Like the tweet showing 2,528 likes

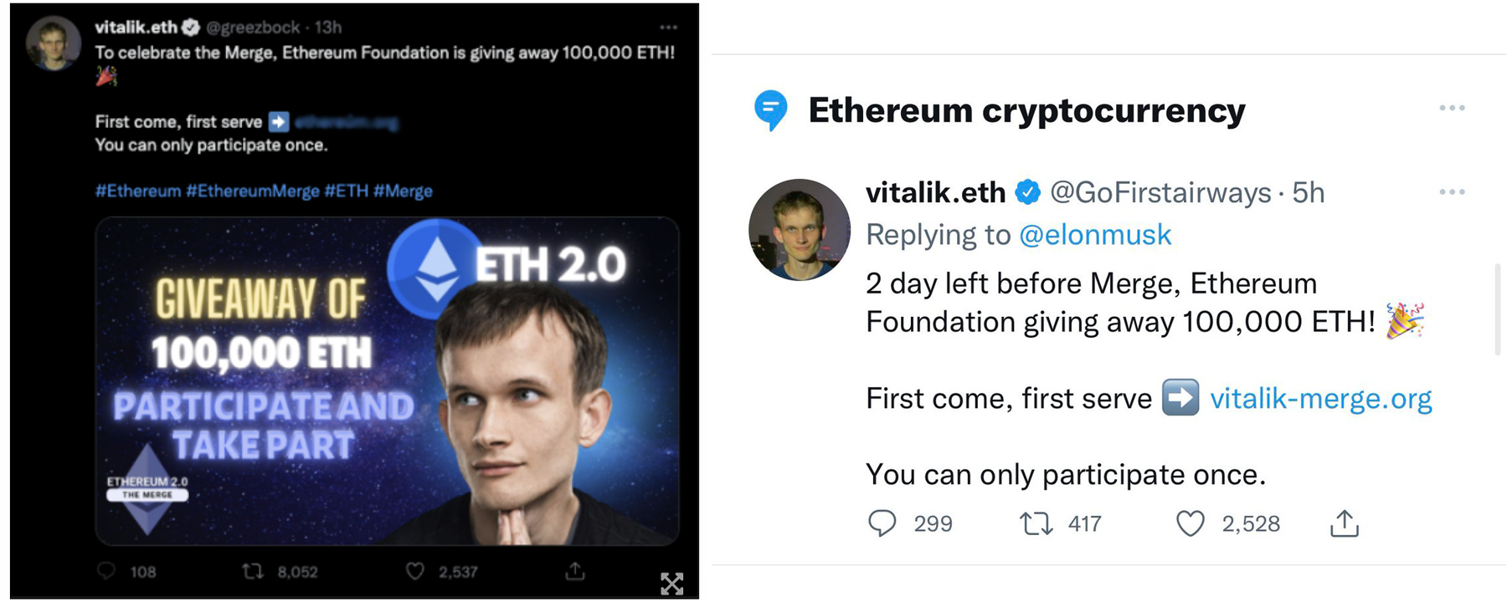(x=1191, y=523)
